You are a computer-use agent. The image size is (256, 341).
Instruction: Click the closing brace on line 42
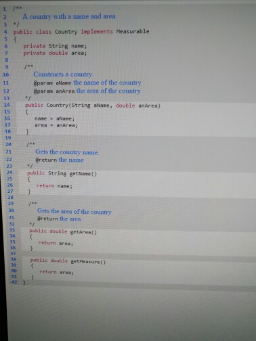pos(24,282)
